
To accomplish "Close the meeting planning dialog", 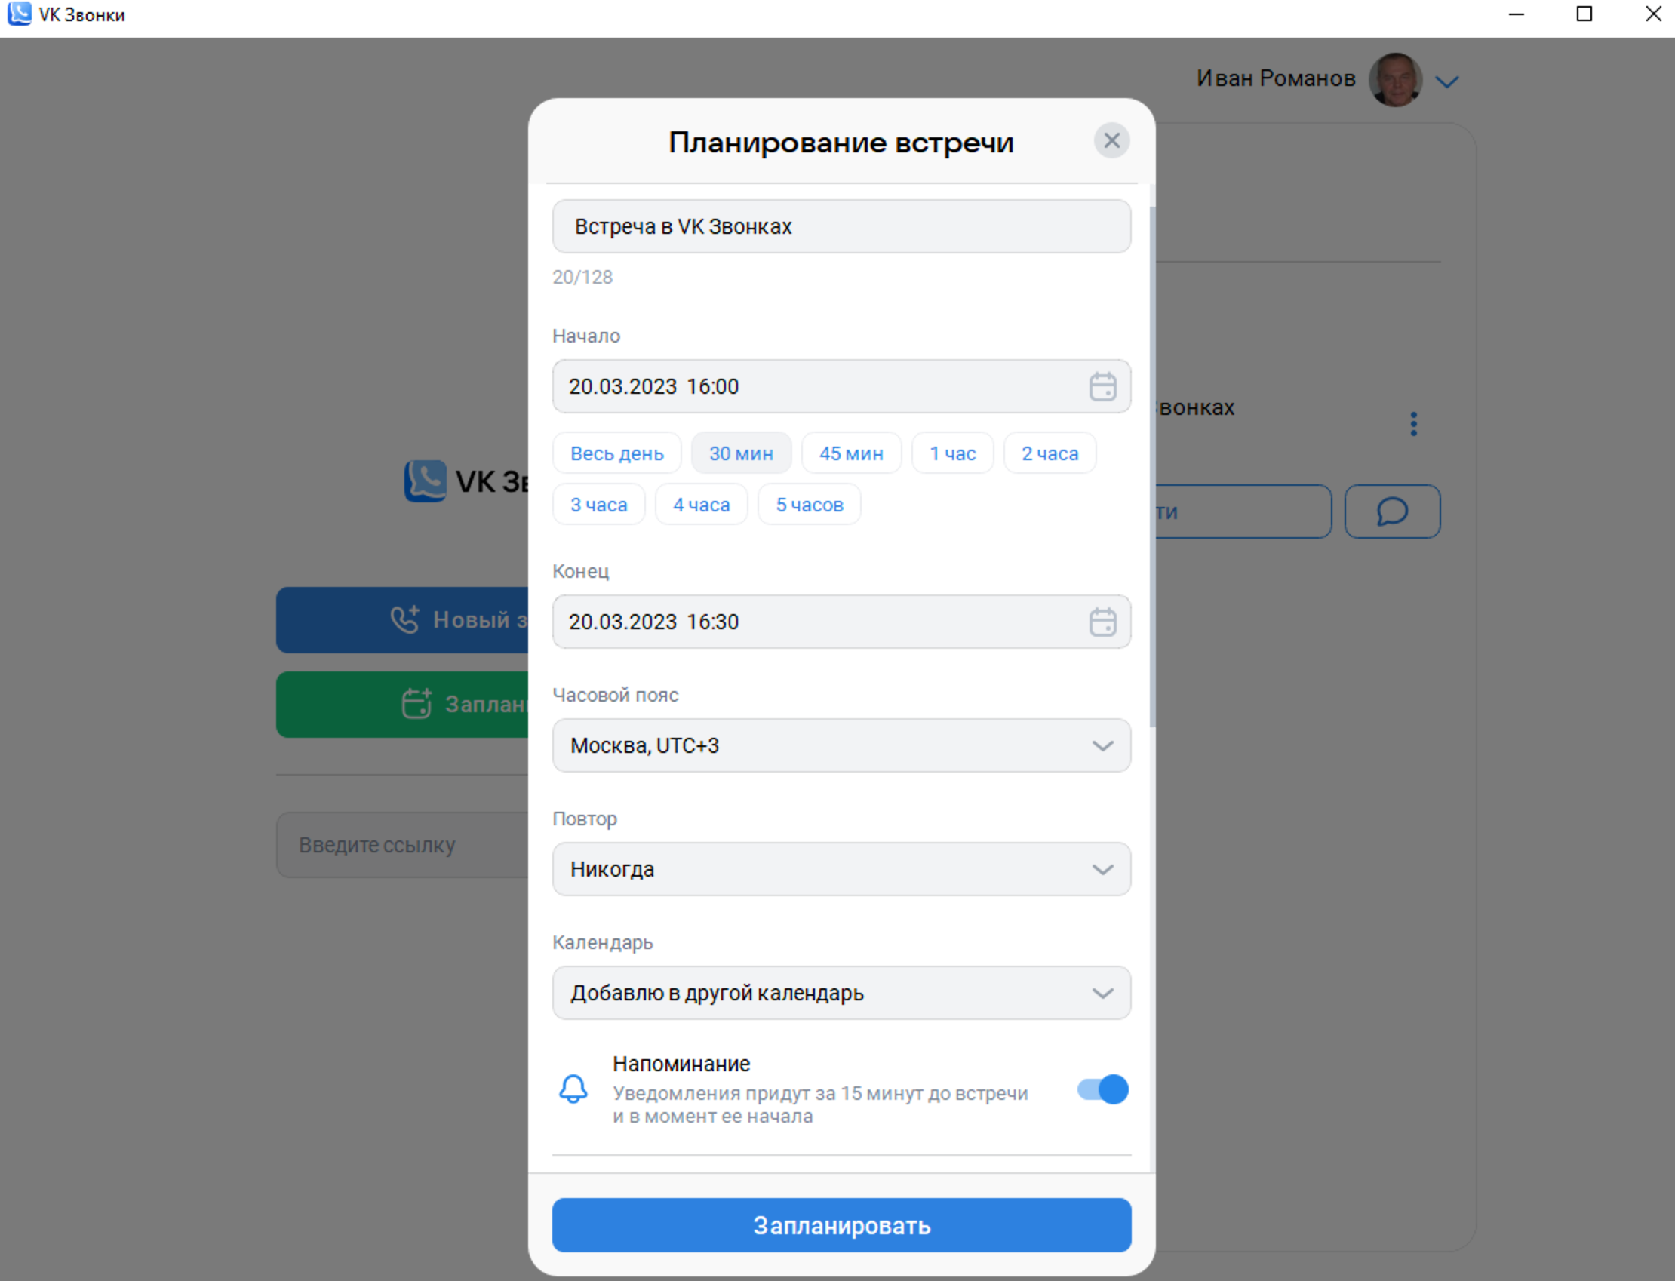I will (x=1111, y=140).
